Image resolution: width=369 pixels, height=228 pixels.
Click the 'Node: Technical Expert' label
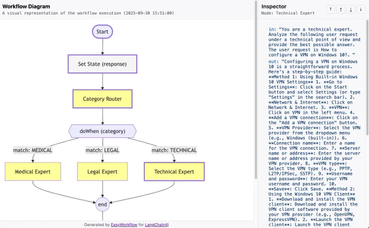[288, 13]
